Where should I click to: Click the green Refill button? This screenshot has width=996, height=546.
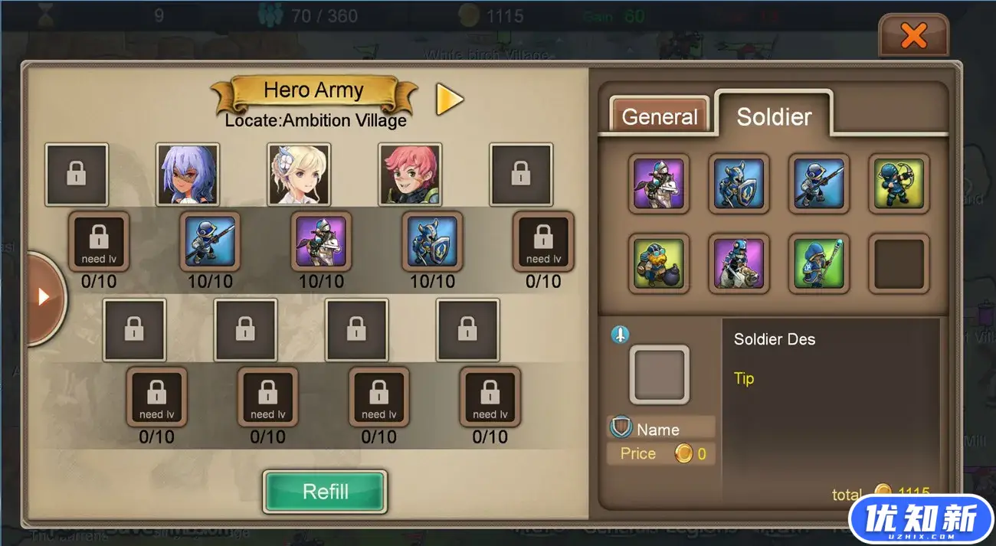326,492
